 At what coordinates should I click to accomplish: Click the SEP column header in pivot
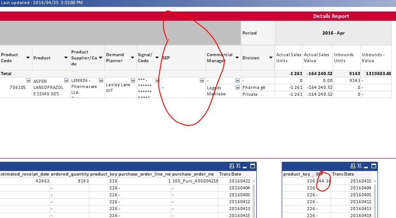coord(183,58)
